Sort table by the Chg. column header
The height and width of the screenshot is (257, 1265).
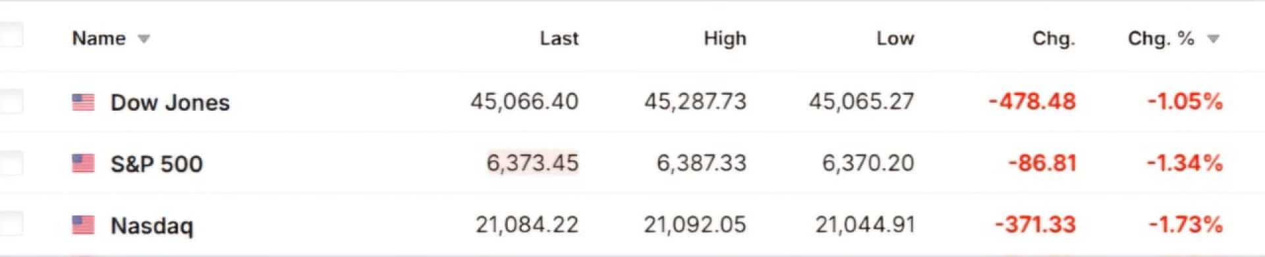point(1054,39)
